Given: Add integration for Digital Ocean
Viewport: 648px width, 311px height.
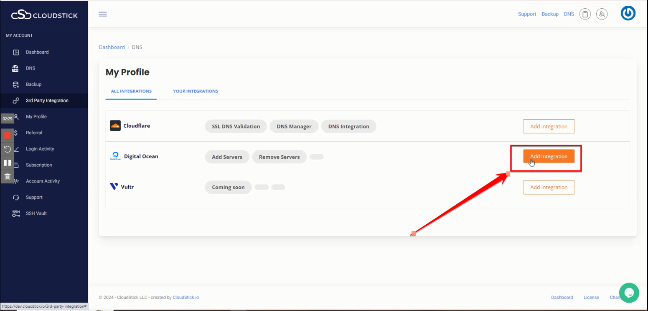Looking at the screenshot, I should [x=549, y=156].
